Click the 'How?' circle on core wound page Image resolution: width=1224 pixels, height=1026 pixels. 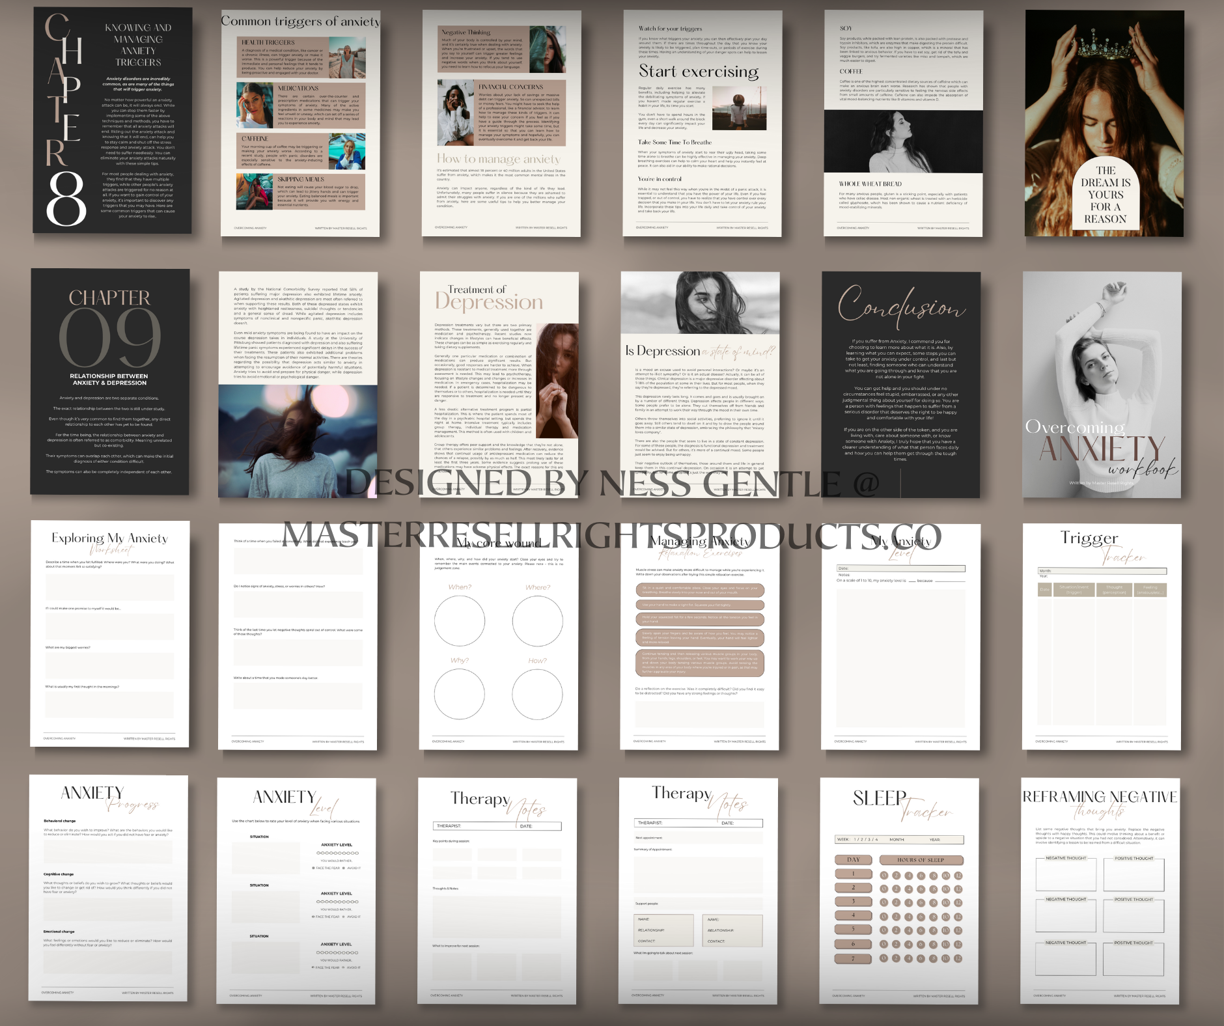pos(537,694)
